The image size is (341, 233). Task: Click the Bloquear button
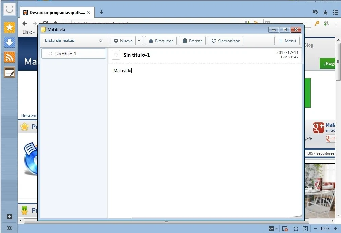click(161, 41)
